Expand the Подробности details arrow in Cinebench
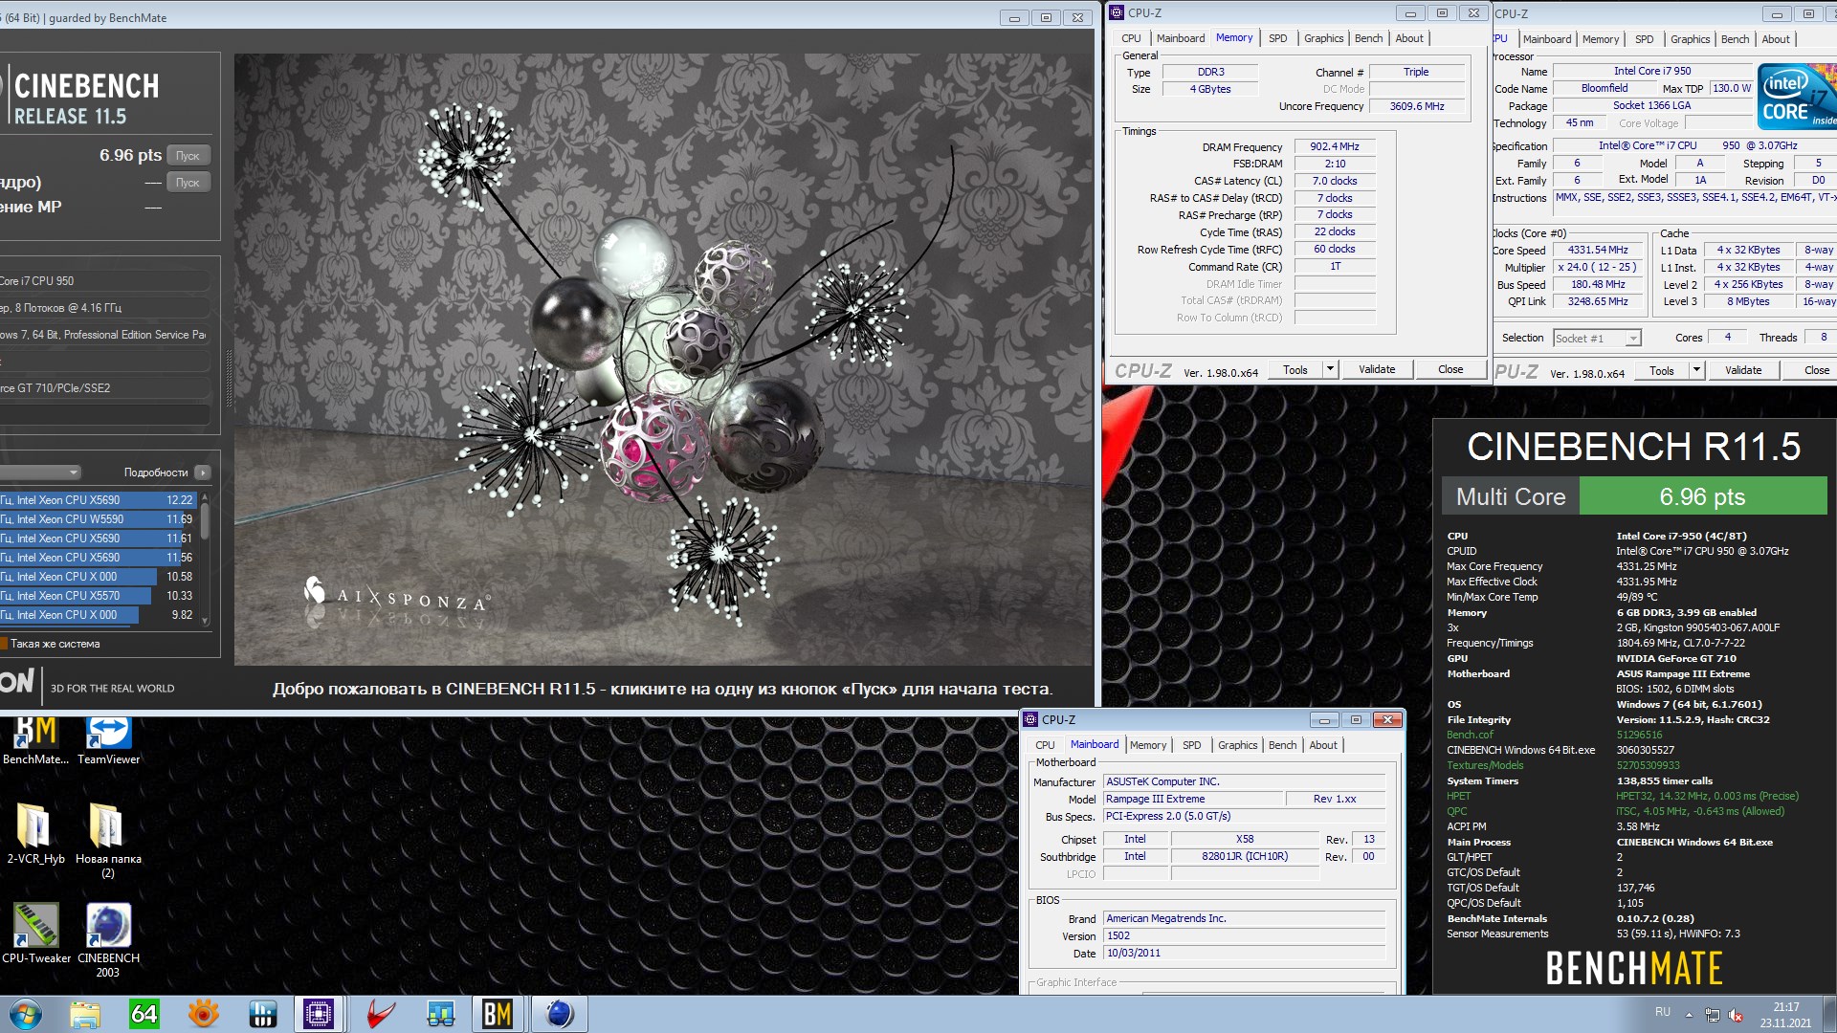 click(x=202, y=473)
